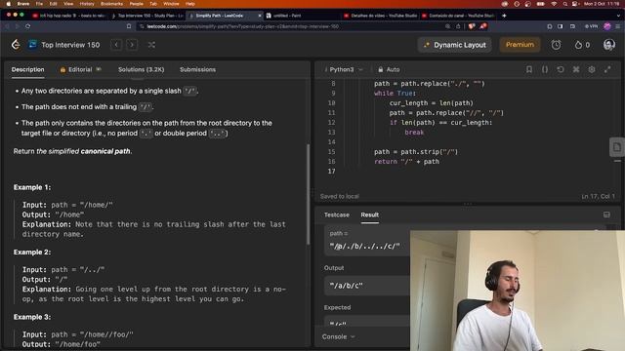Switch to the Editorial tab
This screenshot has width=625, height=351.
point(80,69)
